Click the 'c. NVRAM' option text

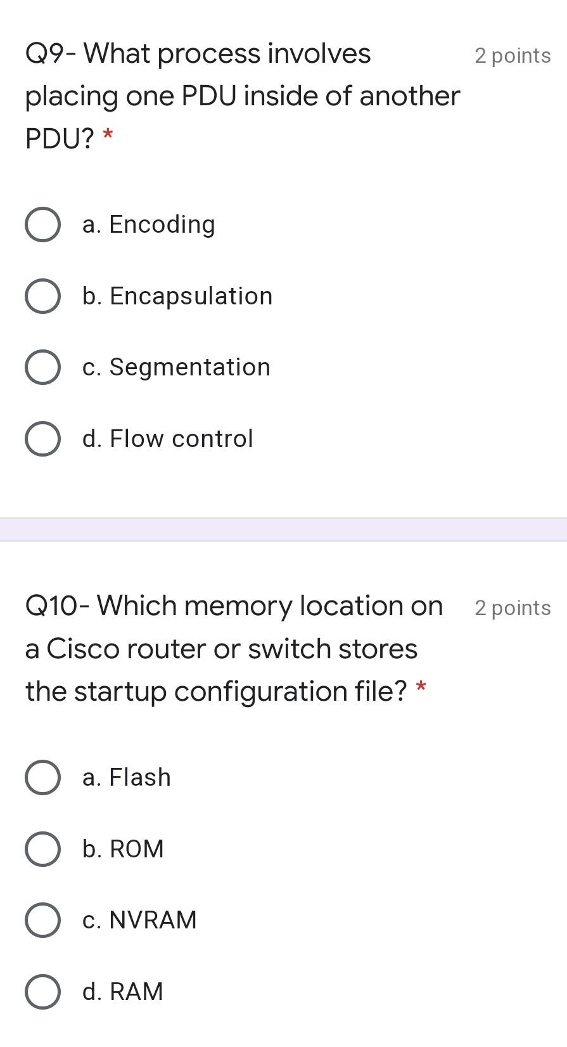coord(139,920)
